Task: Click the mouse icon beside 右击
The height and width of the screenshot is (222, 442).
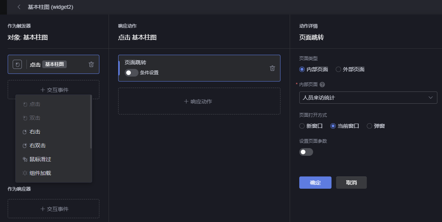Action: (x=25, y=132)
